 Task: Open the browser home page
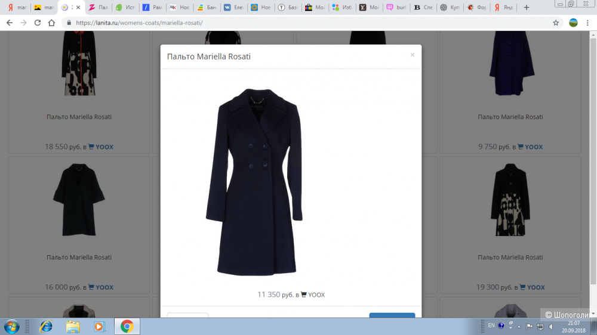point(52,23)
